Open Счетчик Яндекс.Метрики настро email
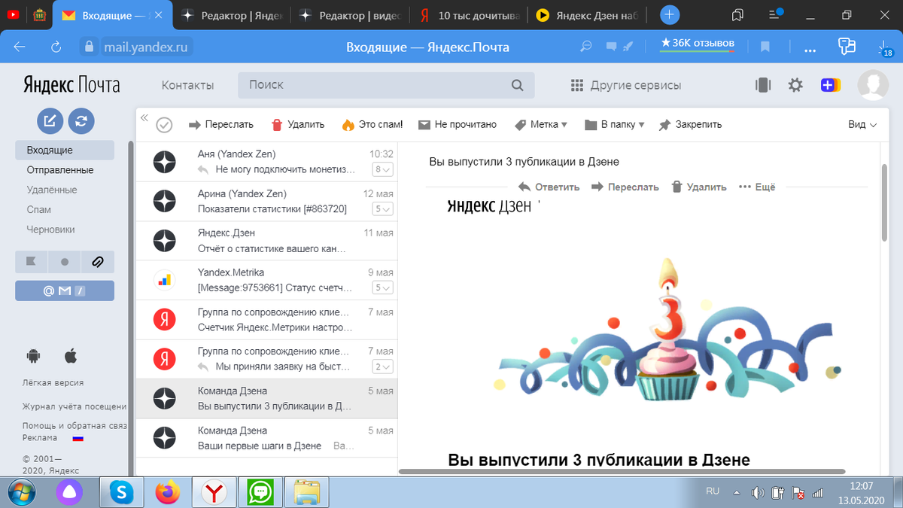Viewport: 903px width, 508px height. [x=266, y=320]
